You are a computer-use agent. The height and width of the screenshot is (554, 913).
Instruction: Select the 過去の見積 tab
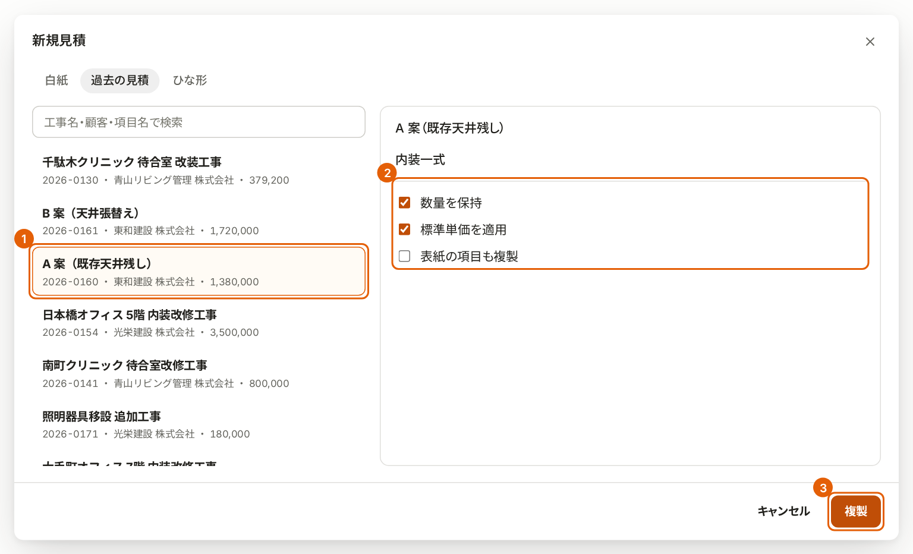119,80
